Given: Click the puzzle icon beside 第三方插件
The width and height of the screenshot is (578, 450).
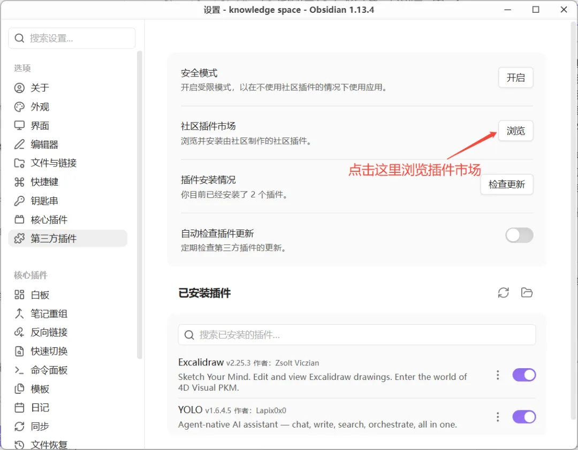Looking at the screenshot, I should click(x=19, y=239).
